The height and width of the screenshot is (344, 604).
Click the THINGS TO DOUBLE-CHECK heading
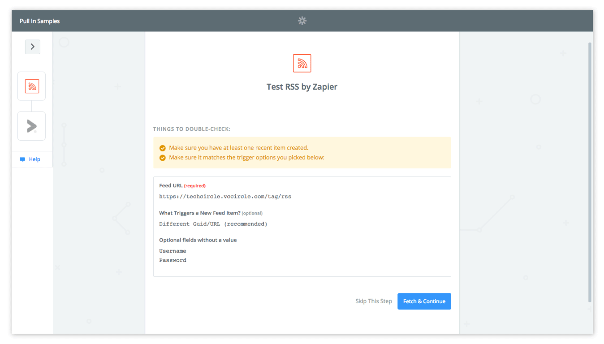point(192,129)
